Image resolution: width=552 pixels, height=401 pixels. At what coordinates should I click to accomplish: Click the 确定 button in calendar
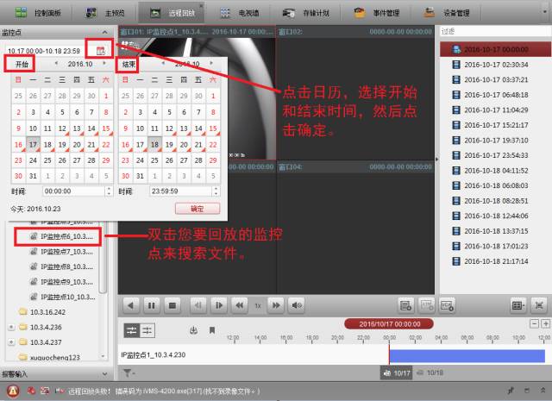(x=197, y=209)
